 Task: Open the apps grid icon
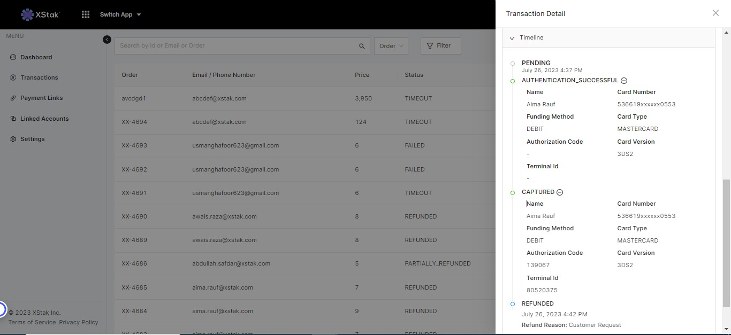coord(86,14)
